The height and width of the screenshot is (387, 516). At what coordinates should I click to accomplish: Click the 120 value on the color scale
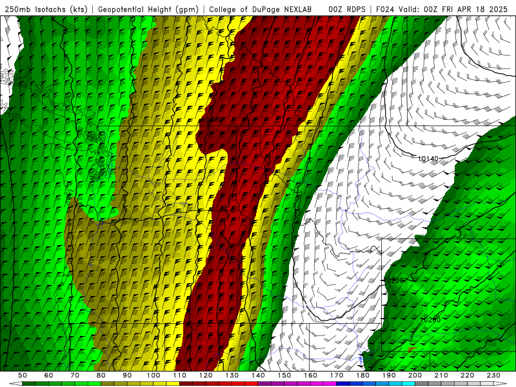click(206, 375)
